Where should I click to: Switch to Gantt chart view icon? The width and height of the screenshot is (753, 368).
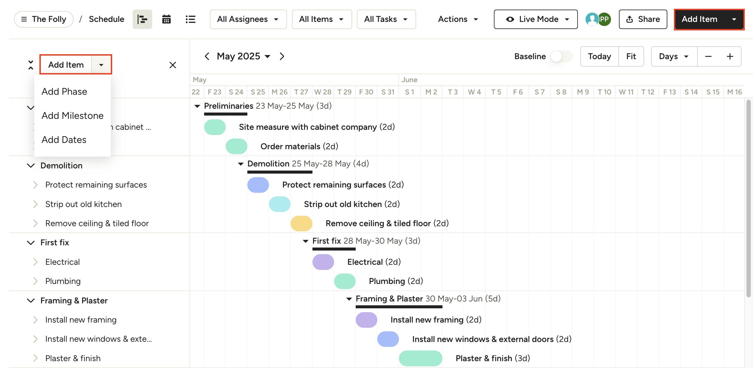pyautogui.click(x=142, y=19)
